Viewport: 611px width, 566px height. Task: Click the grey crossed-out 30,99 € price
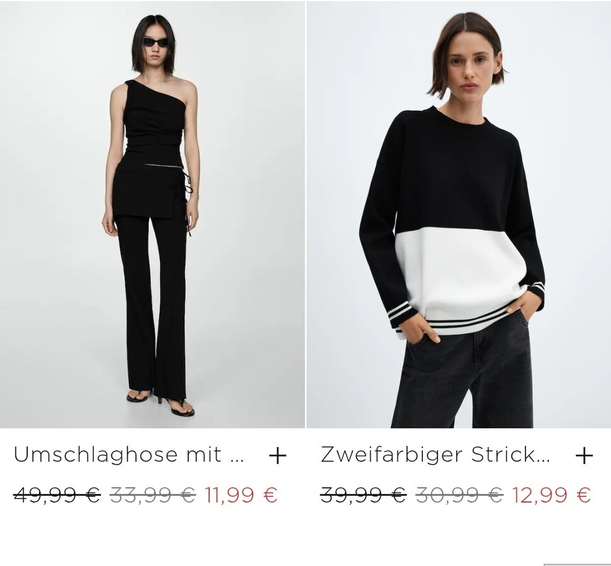point(459,495)
